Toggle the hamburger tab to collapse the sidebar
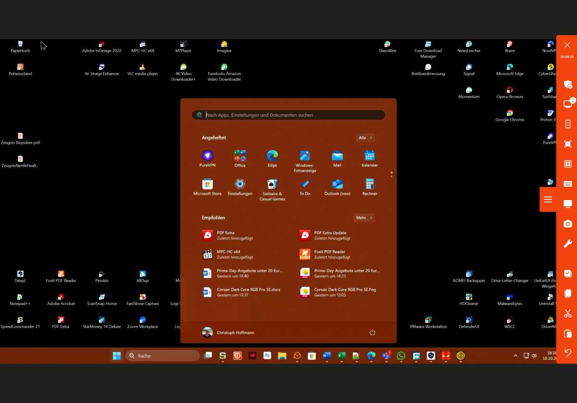 [548, 200]
